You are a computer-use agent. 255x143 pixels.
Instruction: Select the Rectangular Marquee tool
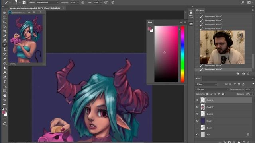pyautogui.click(x=4, y=17)
